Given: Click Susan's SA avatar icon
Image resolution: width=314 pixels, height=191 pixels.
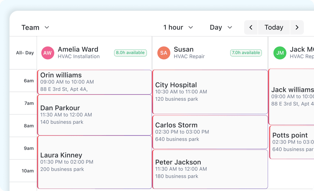Looking at the screenshot, I should [164, 53].
